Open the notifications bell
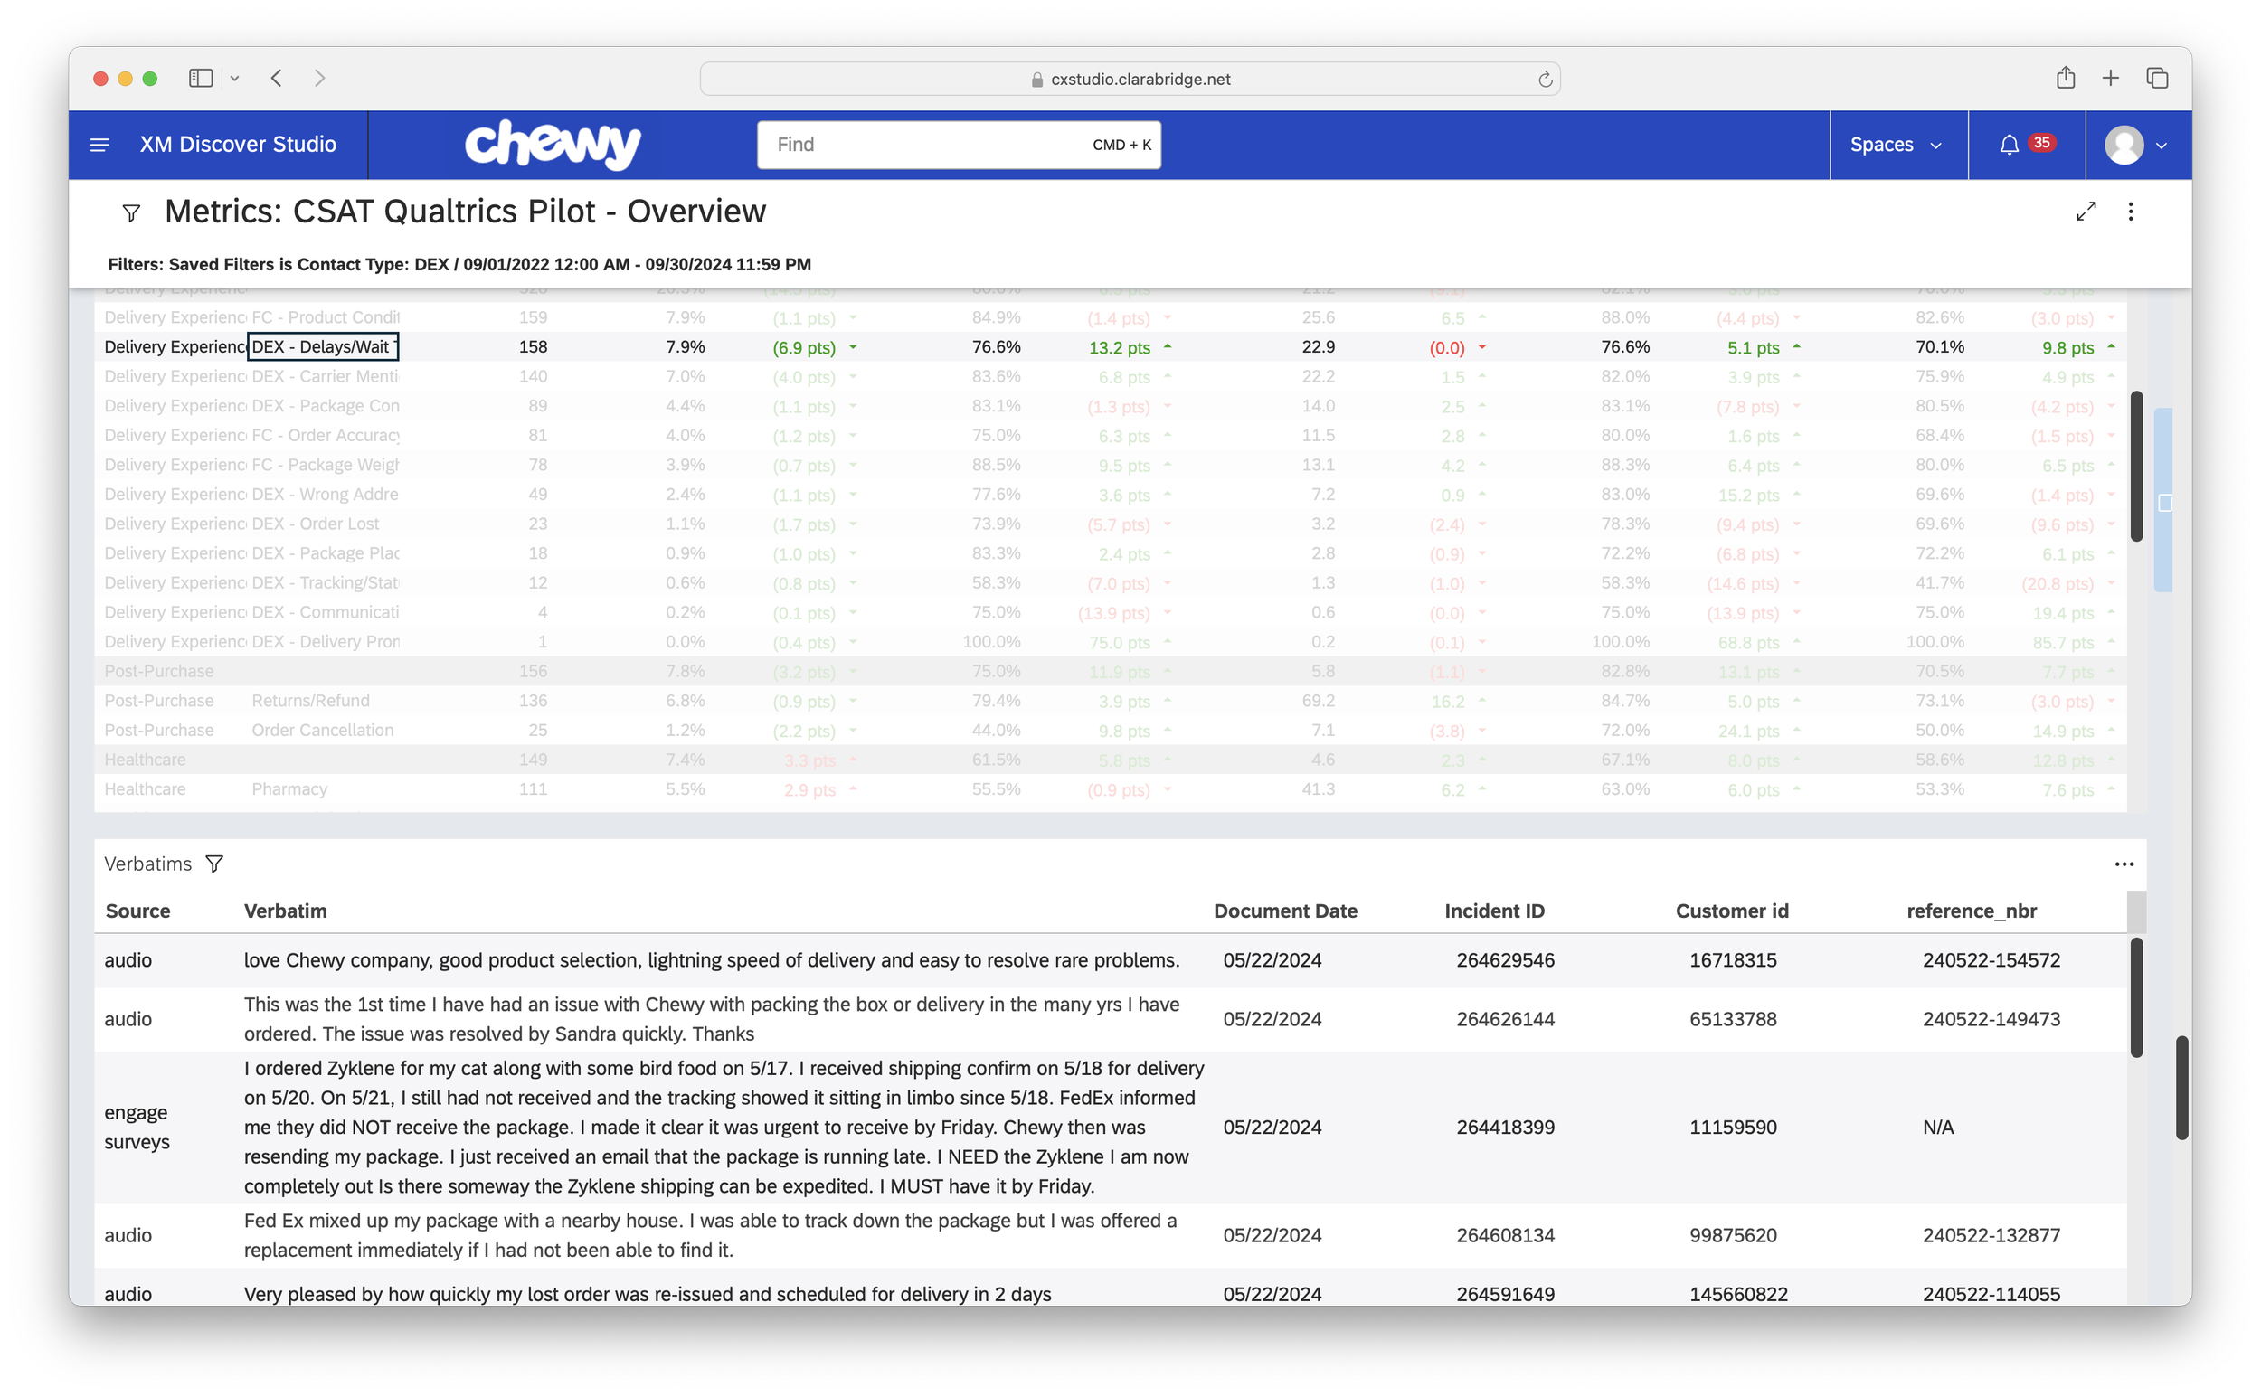 pos(2009,145)
